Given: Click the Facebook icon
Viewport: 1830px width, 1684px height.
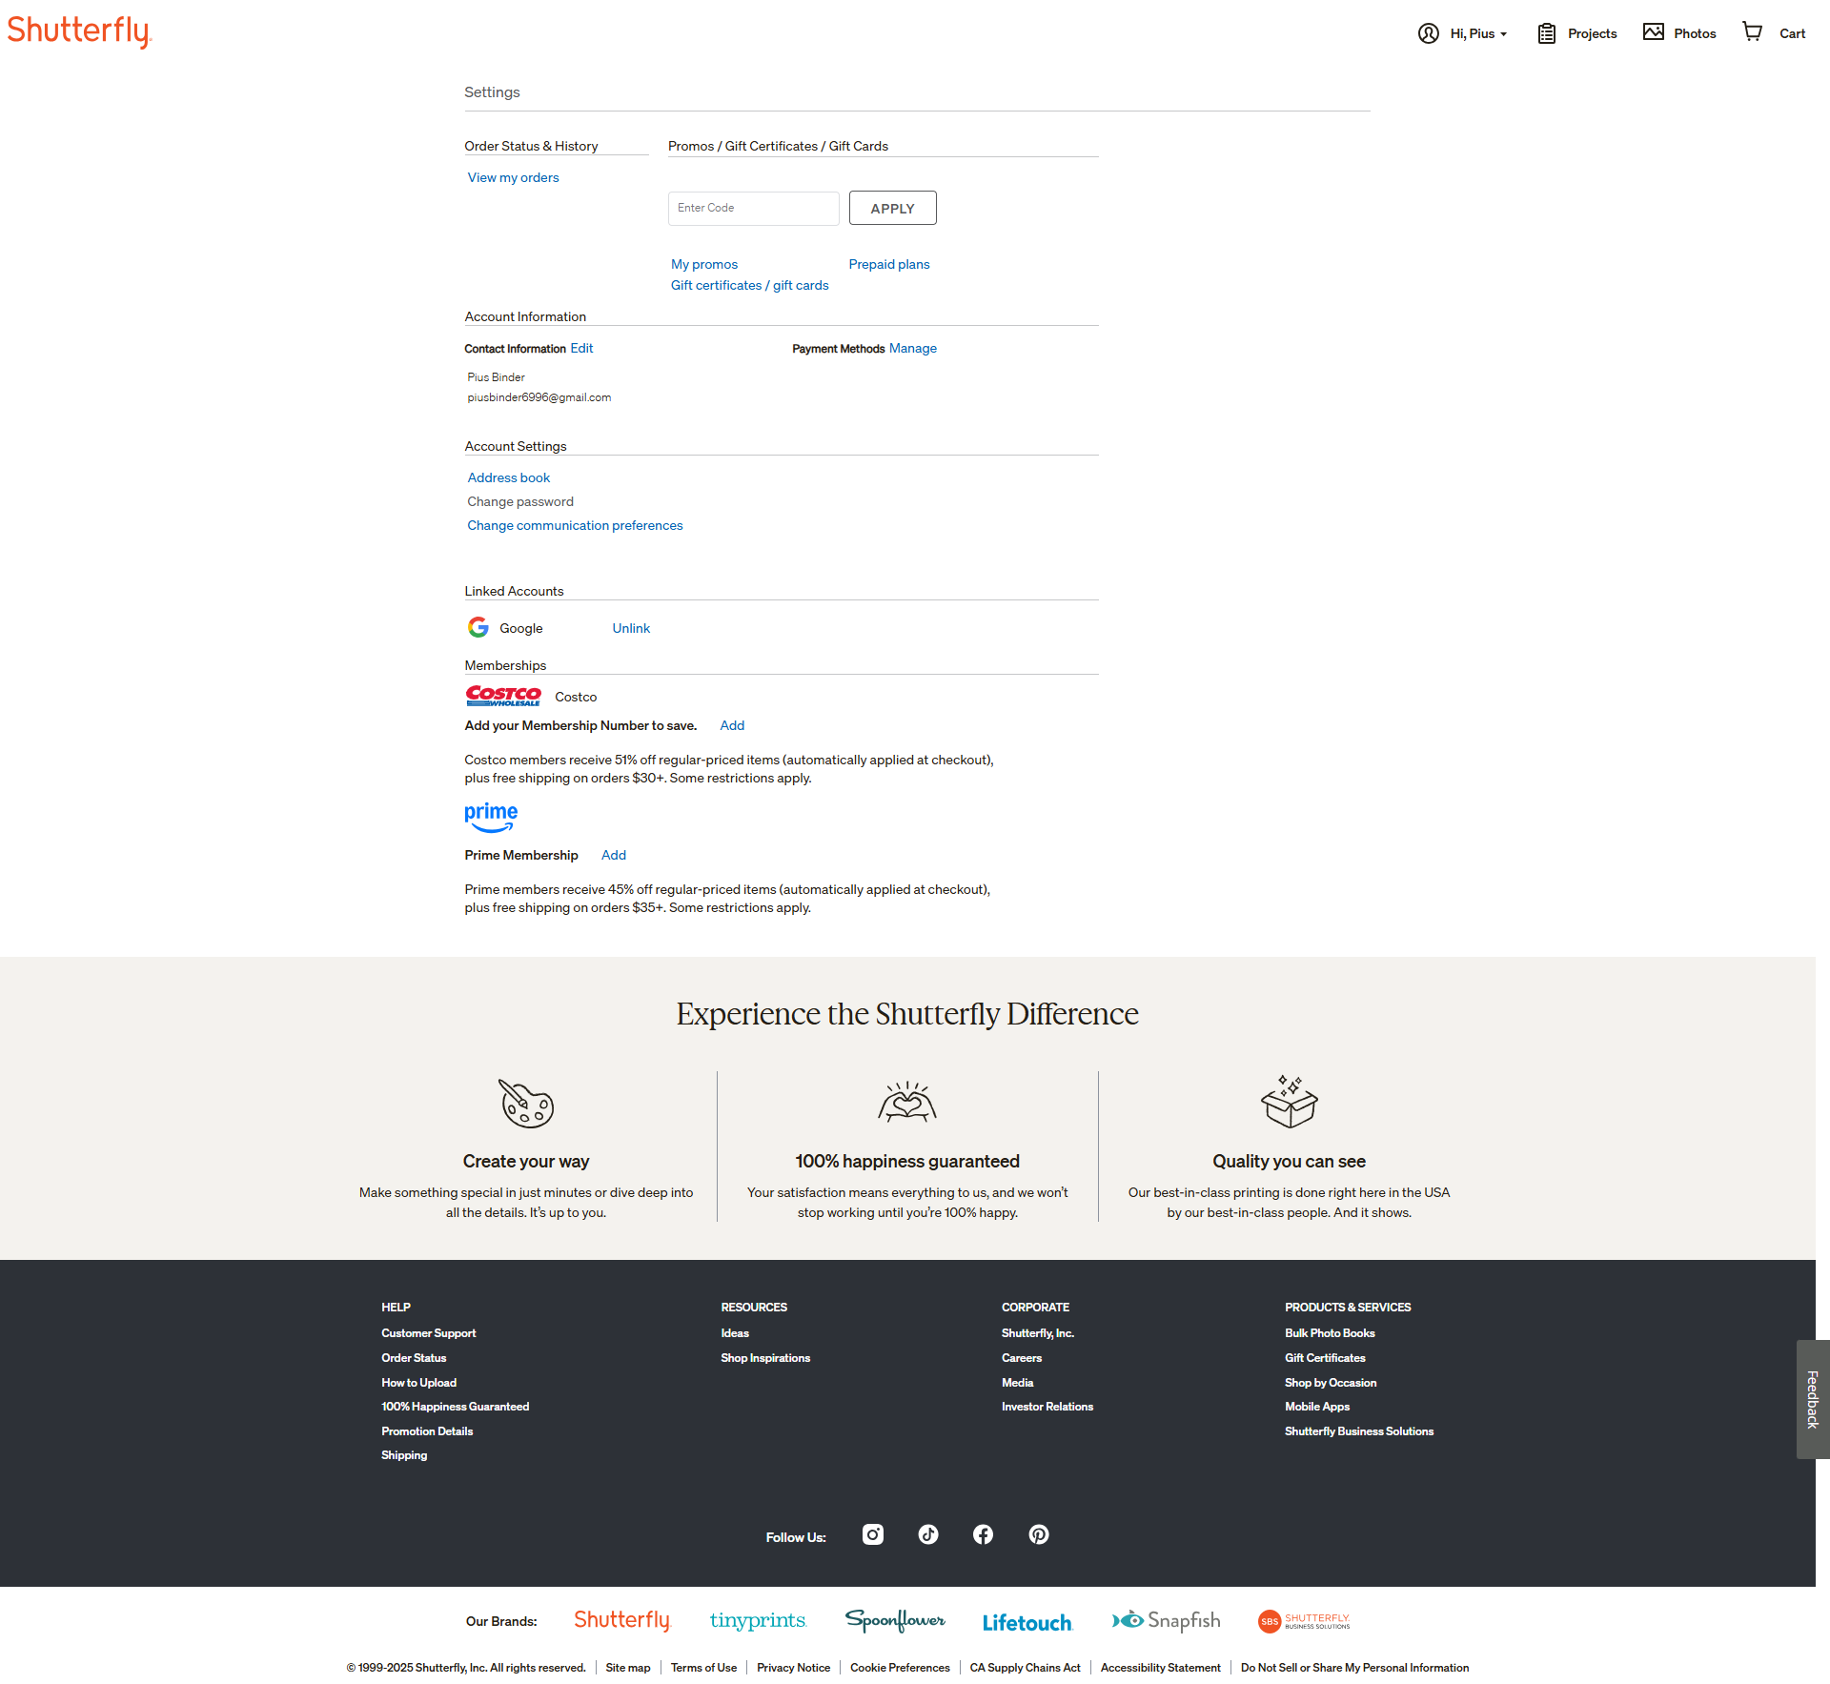Looking at the screenshot, I should tap(983, 1534).
